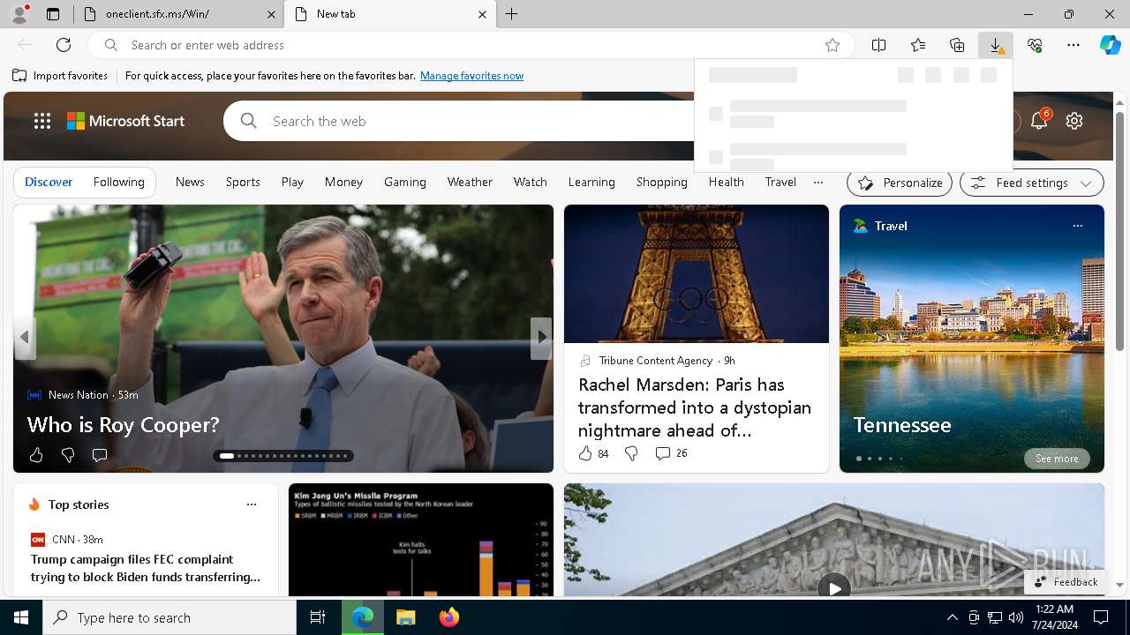Screen dimensions: 1130x635
Task: Open Who is Roy Cooper headline
Action: [x=123, y=425]
